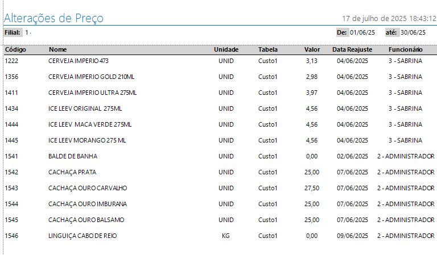Click the Alterações de Preço report title
Viewport: 437px width, 255px height.
coord(53,18)
